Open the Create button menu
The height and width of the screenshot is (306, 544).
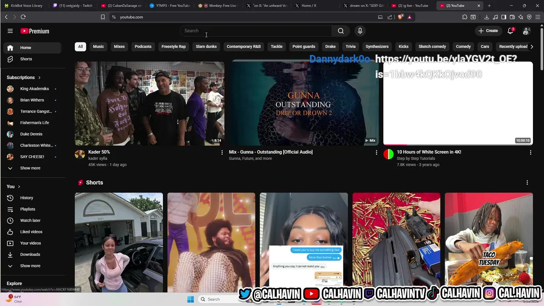pyautogui.click(x=488, y=31)
